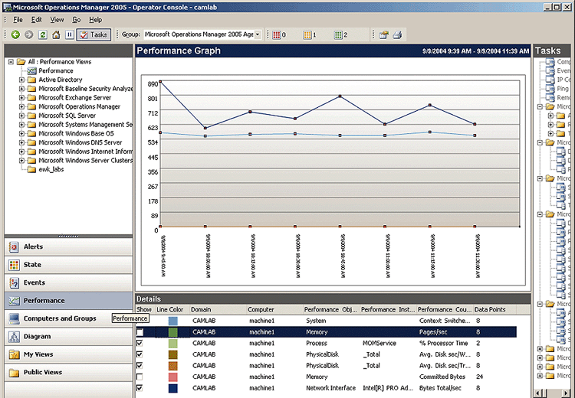Click the Microsoft Baseline Security Analyzer folder icon
Screen dimensions: 575x398
32,89
